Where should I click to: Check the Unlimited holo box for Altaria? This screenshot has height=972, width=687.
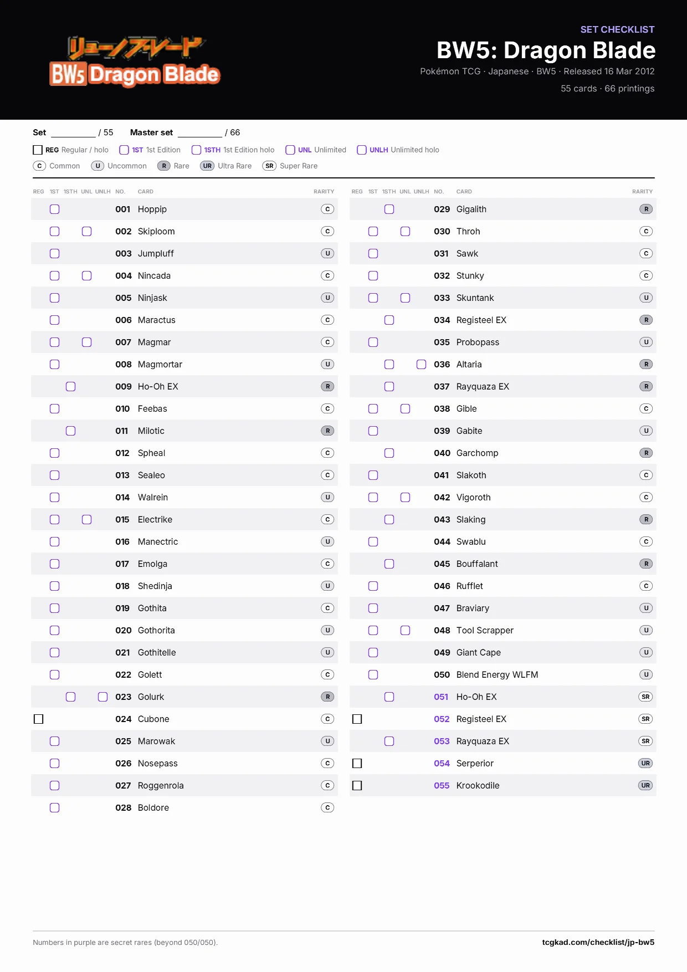[x=421, y=364]
